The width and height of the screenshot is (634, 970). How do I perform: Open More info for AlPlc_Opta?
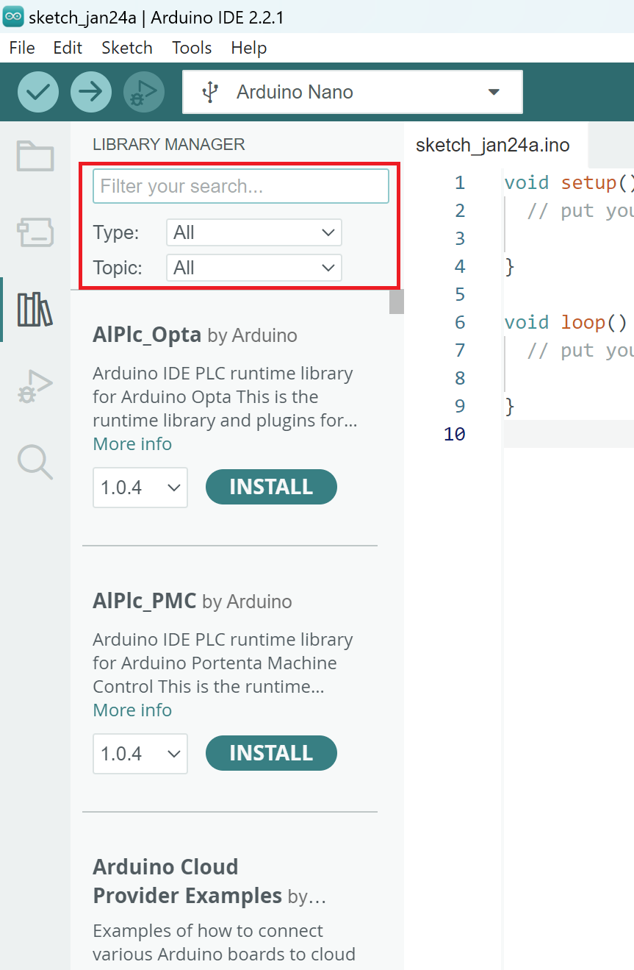click(x=132, y=444)
